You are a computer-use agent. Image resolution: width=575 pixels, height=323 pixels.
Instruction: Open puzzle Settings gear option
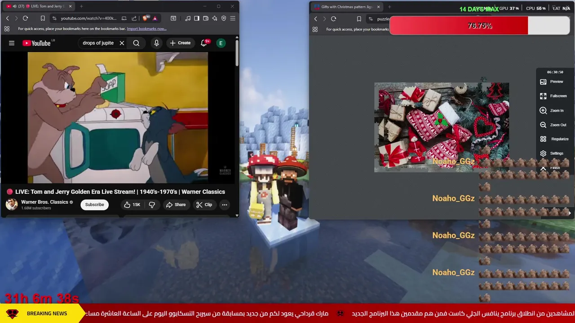tap(552, 153)
